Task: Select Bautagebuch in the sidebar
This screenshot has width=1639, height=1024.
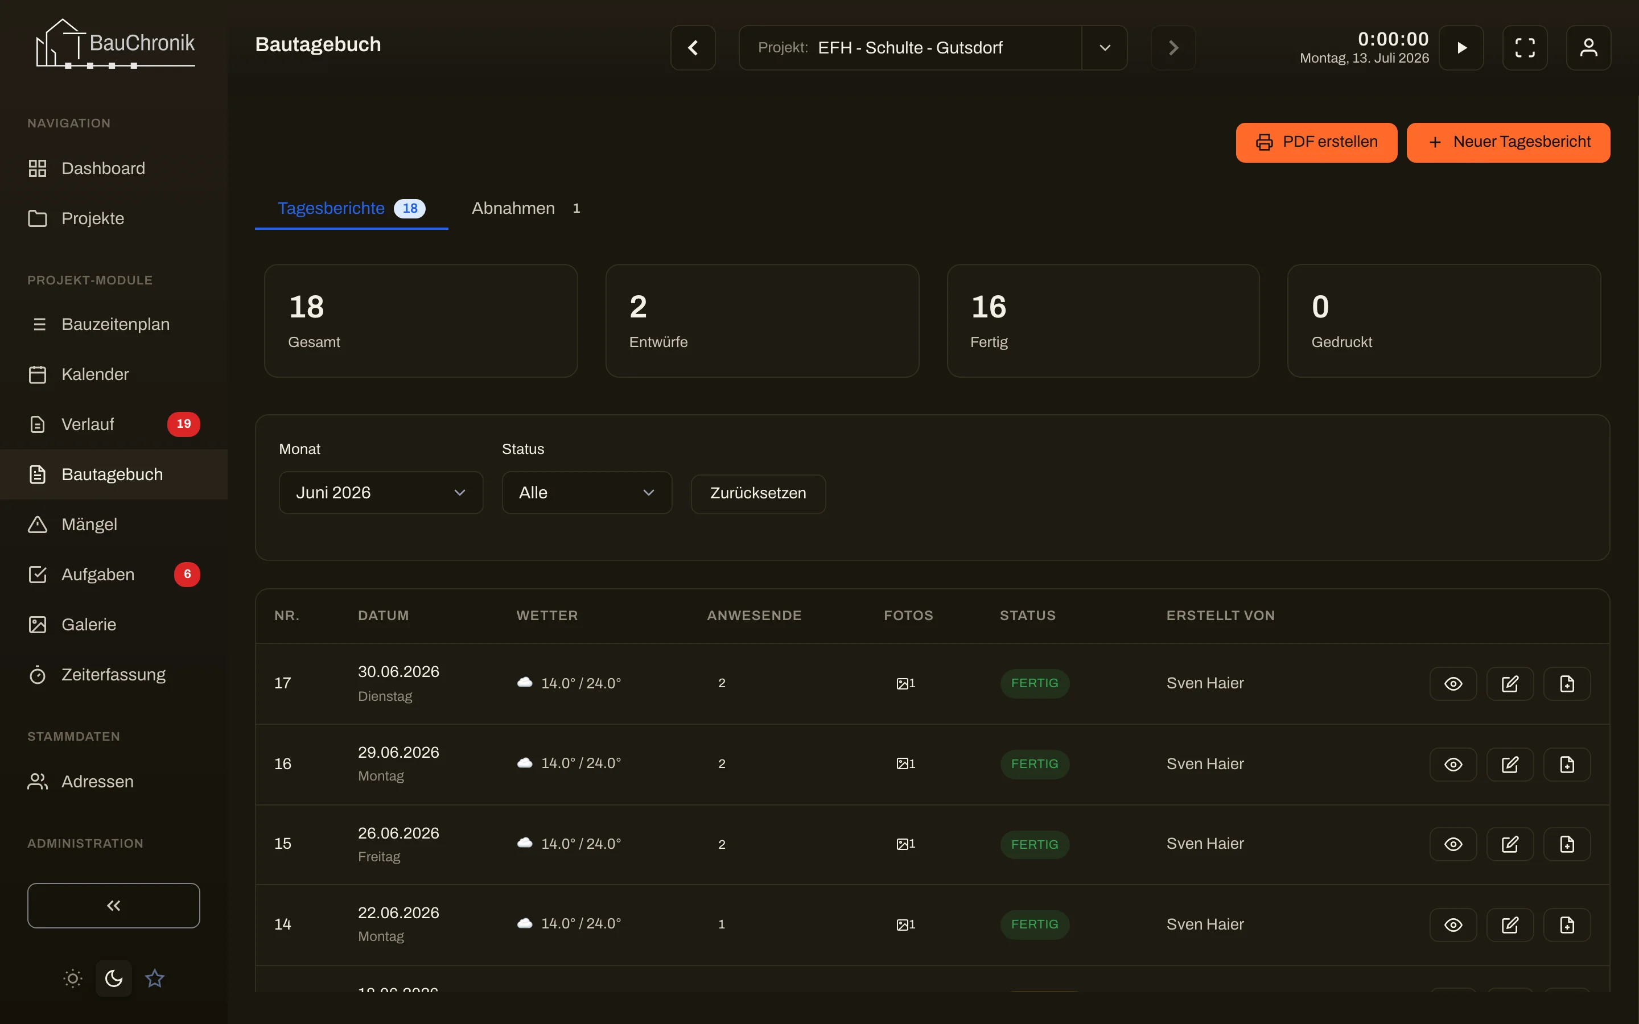Action: (x=114, y=474)
